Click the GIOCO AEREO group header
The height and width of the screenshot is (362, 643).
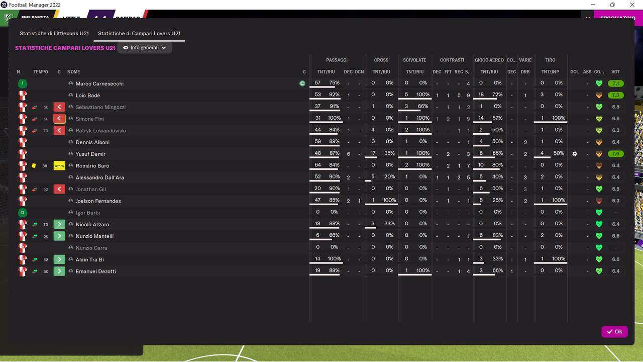[489, 60]
